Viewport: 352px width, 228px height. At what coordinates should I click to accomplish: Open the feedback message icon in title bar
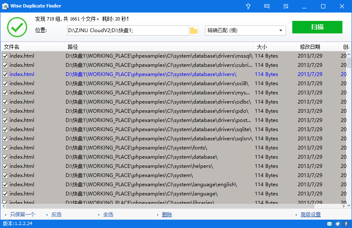click(x=267, y=6)
